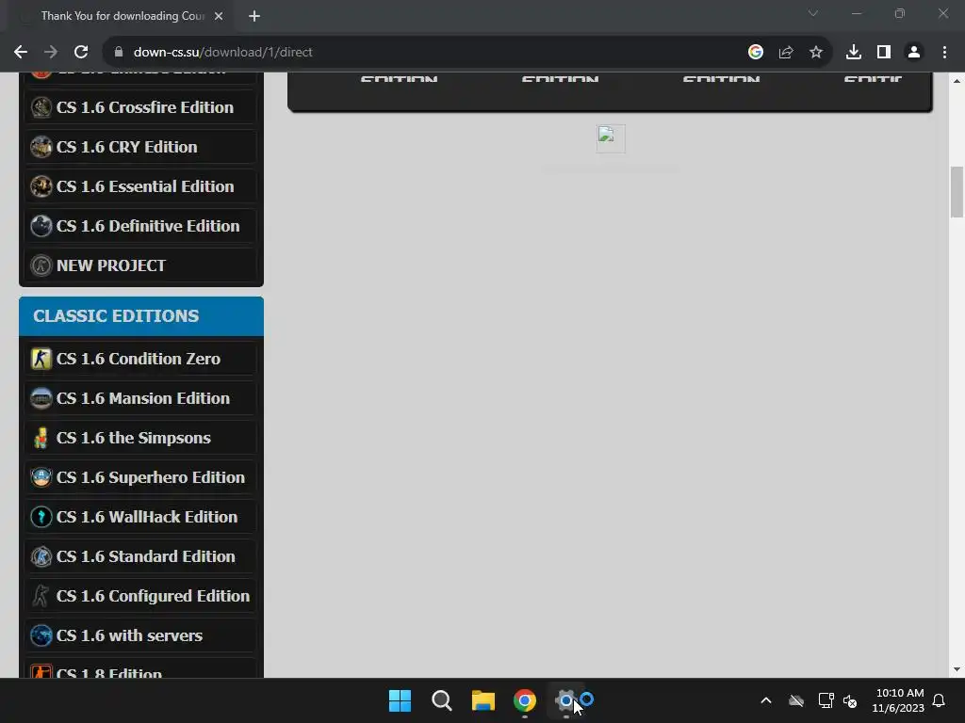Image resolution: width=965 pixels, height=723 pixels.
Task: Click the Mansion Edition icon
Action: [41, 398]
